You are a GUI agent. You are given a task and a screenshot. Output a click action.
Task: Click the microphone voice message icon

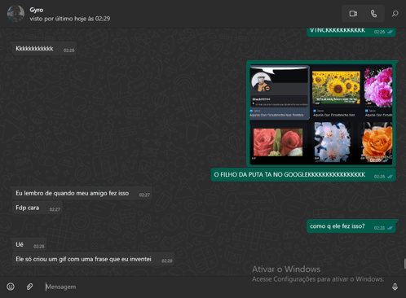click(395, 287)
